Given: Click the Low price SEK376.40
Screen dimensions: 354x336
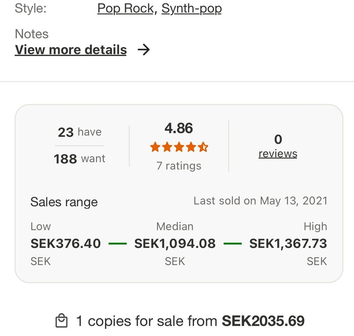Looking at the screenshot, I should (66, 244).
